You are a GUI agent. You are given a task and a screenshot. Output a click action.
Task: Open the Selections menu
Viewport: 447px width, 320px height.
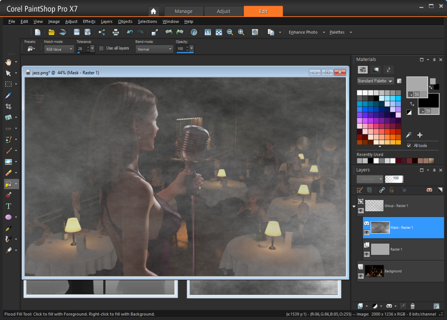tap(148, 21)
